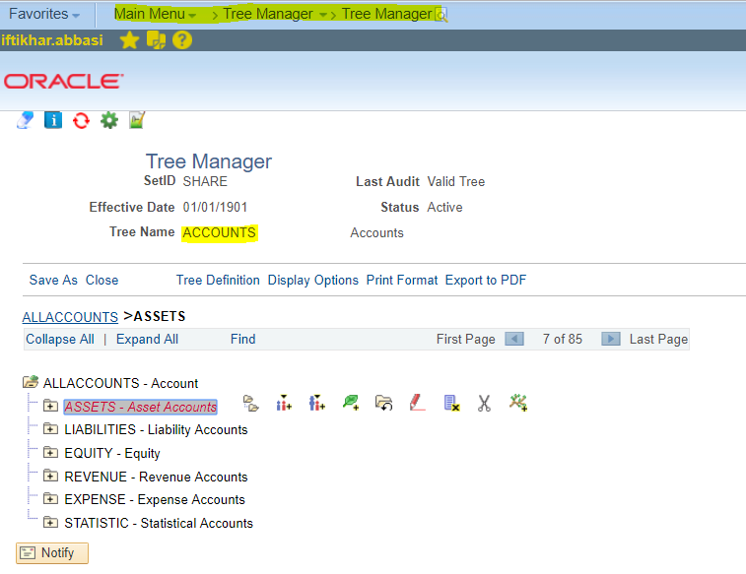Expand the REVENUE node plus box
Image resolution: width=746 pixels, height=574 pixels.
pos(50,476)
